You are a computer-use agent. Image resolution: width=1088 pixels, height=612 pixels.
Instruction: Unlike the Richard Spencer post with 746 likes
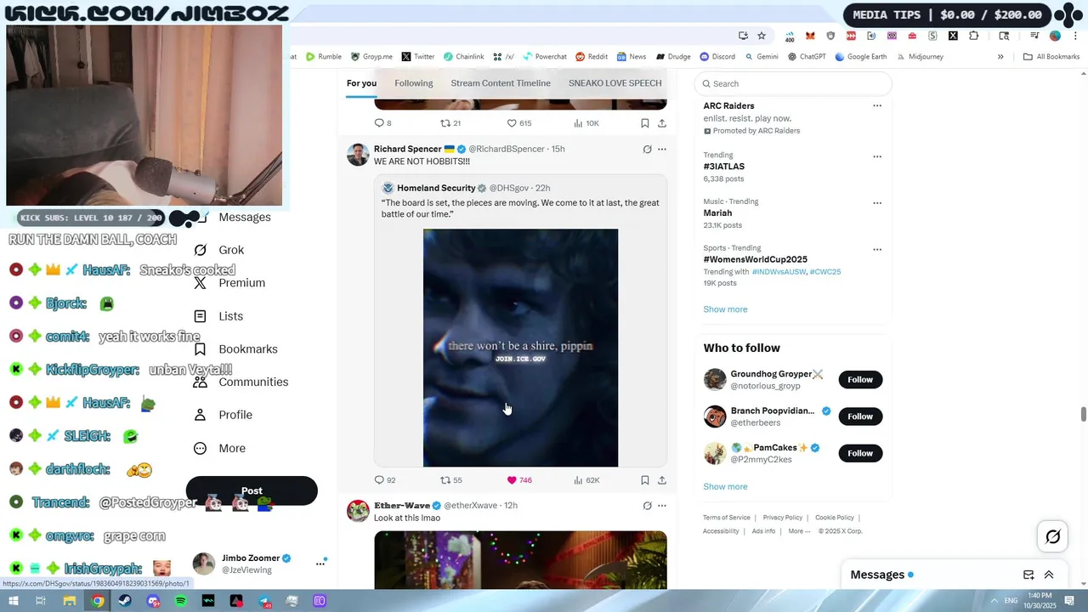512,480
